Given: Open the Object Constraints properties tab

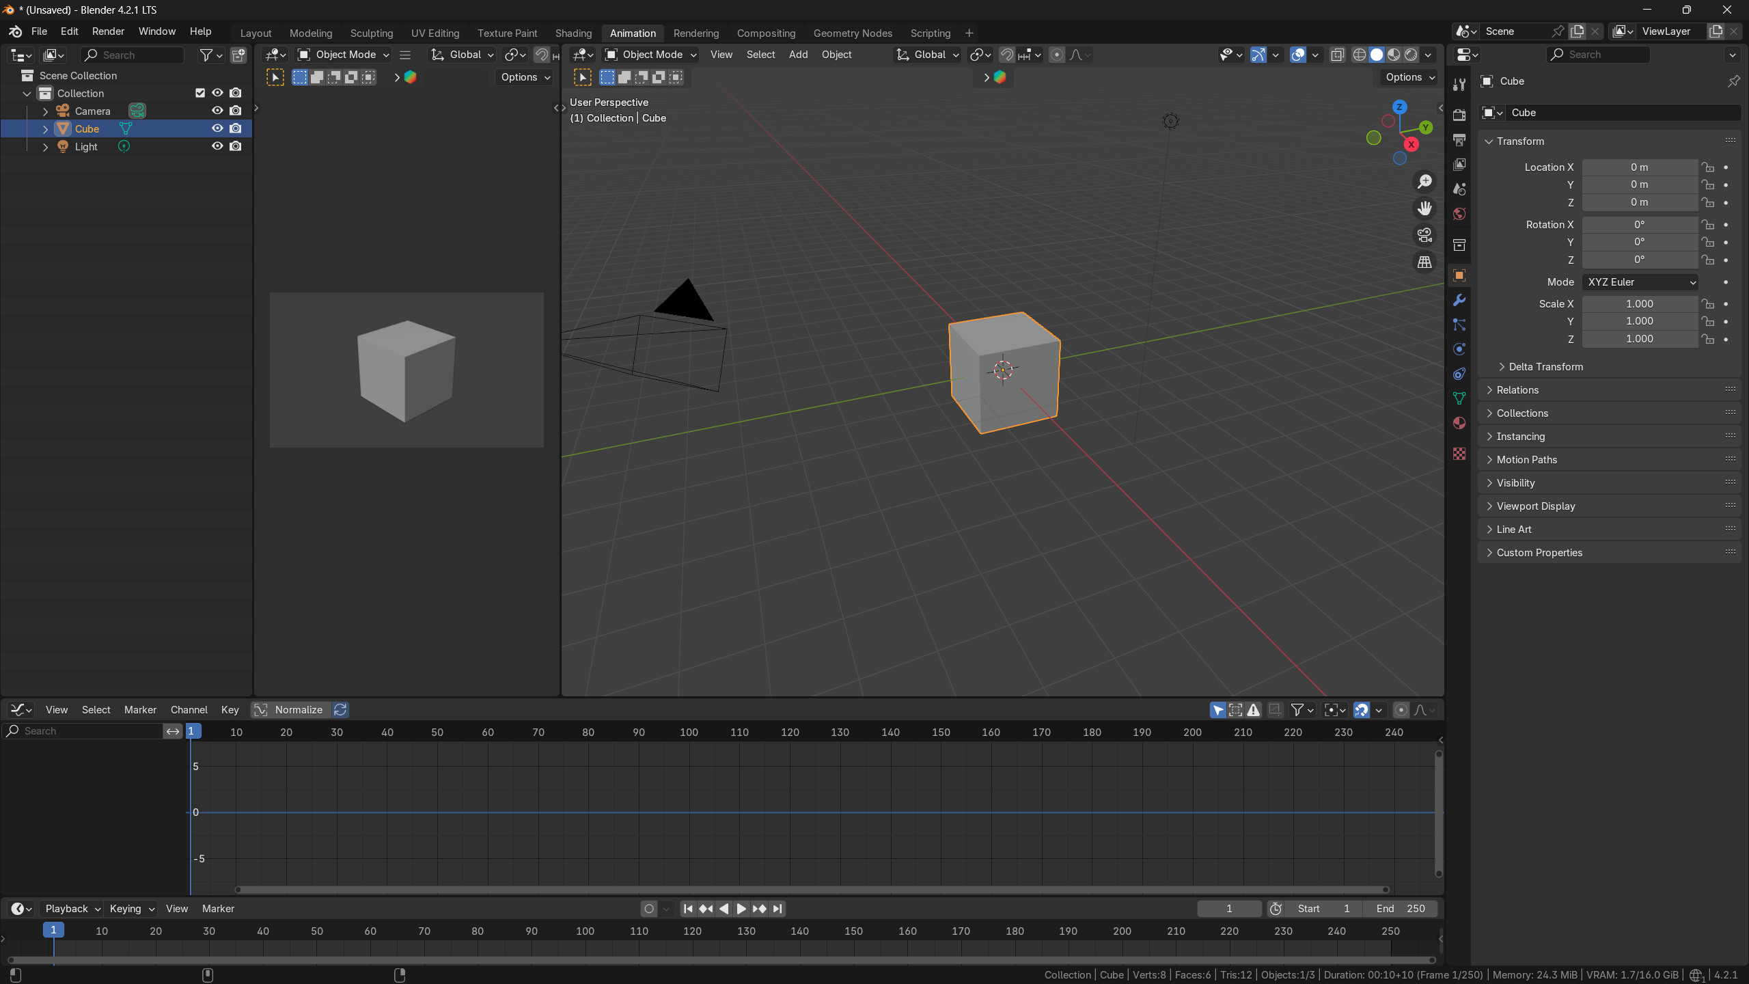Looking at the screenshot, I should pos(1459,374).
